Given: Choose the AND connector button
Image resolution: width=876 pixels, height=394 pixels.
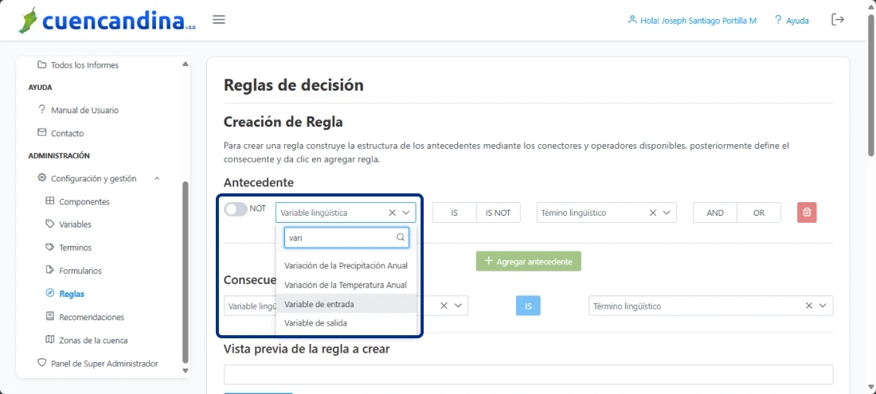Looking at the screenshot, I should click(714, 213).
